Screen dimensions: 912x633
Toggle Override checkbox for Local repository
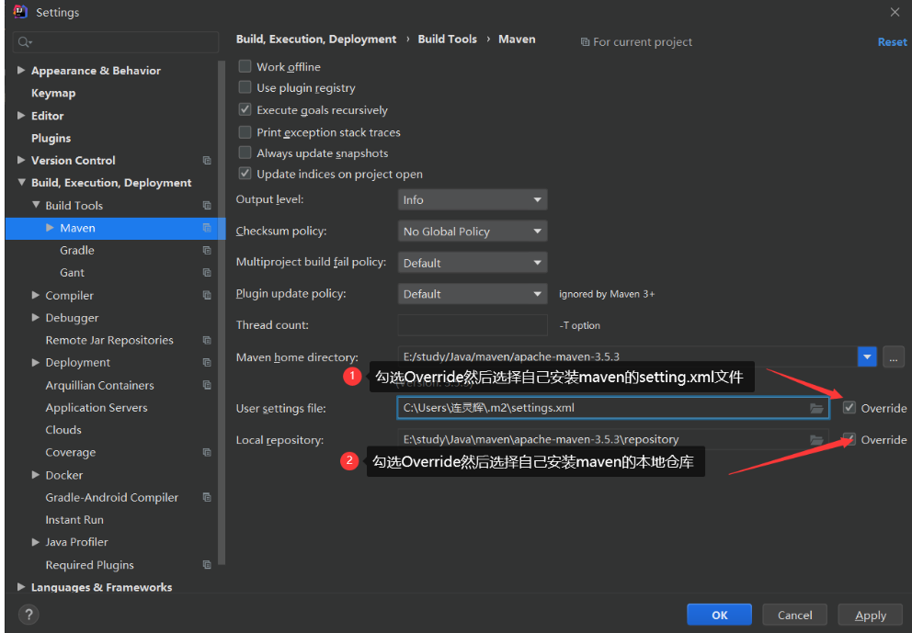click(849, 439)
